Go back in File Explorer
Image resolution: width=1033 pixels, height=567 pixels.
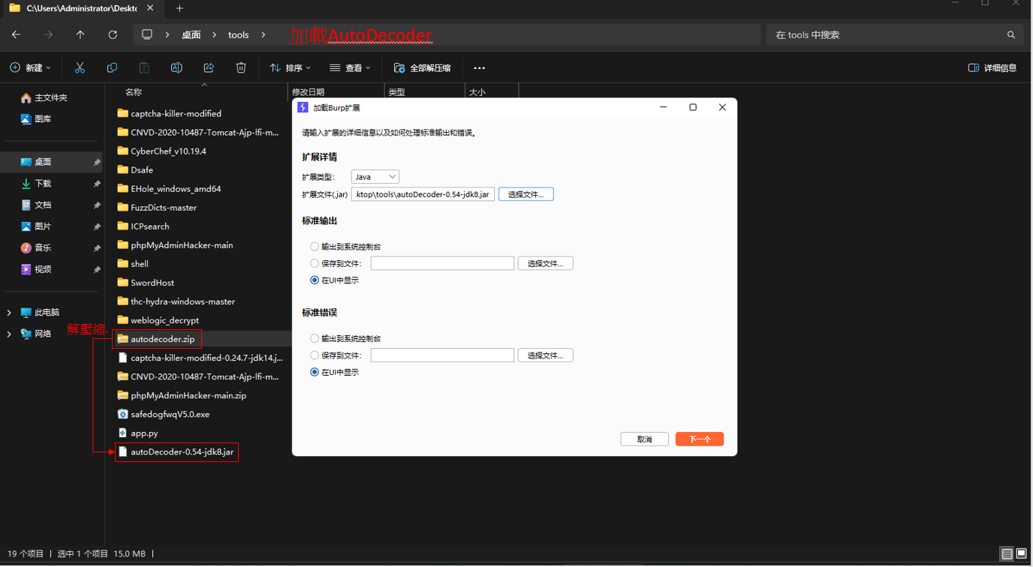point(16,34)
